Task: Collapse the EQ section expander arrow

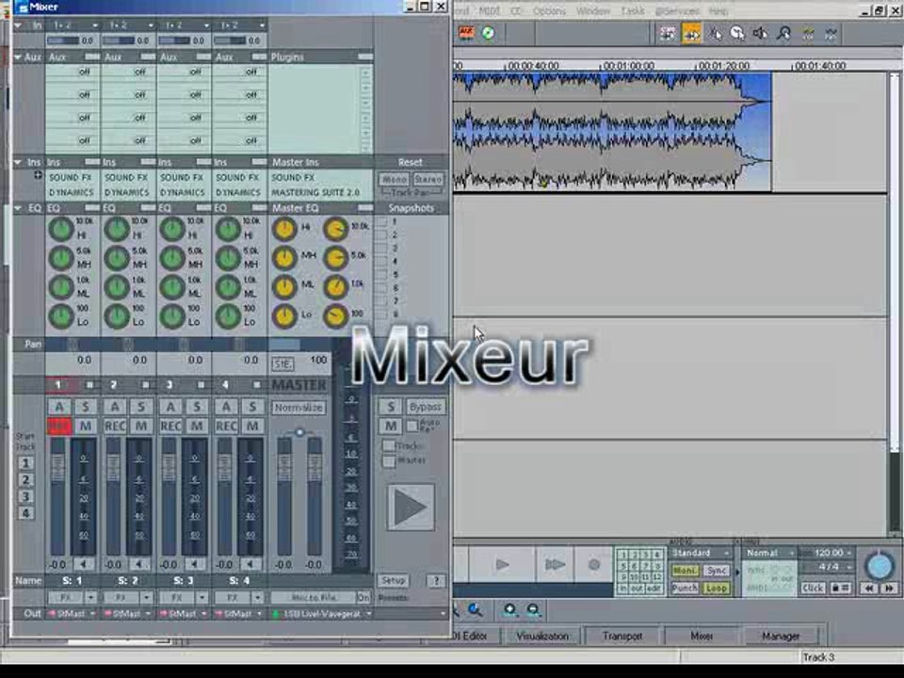Action: point(18,208)
